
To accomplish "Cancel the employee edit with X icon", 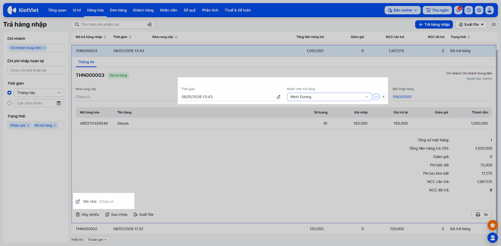I will click(x=383, y=97).
